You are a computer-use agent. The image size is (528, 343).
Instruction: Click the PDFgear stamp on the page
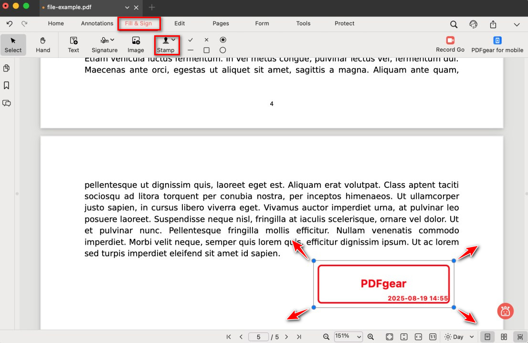[383, 284]
